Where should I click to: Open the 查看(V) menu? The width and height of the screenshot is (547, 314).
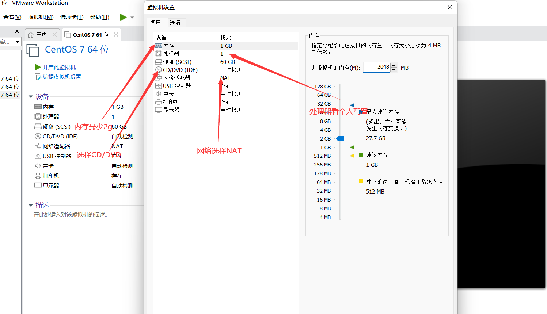[x=12, y=17]
